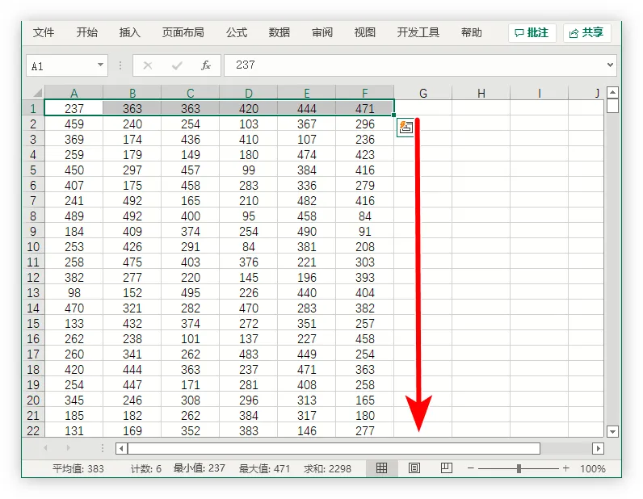
Task: Open the Quick Analysis button
Action: click(406, 127)
